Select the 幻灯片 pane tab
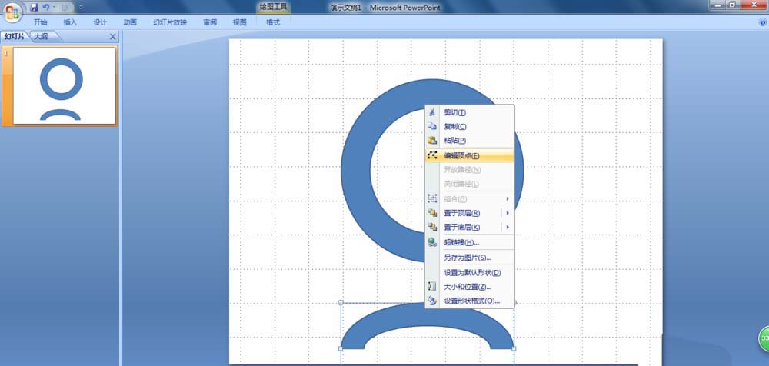Screen dimensions: 769x366 pyautogui.click(x=14, y=36)
